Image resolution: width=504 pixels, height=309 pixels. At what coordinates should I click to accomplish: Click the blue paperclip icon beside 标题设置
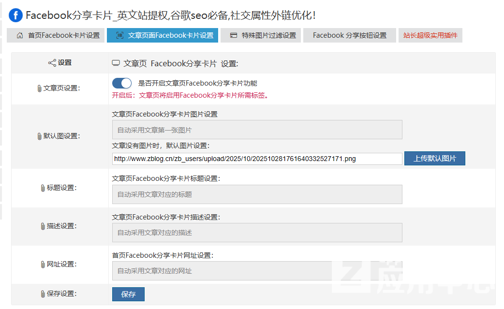tap(43, 188)
